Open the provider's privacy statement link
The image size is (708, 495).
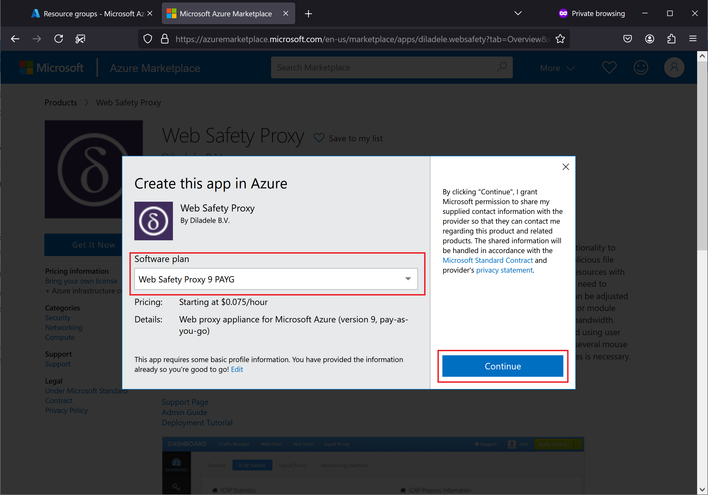pyautogui.click(x=504, y=270)
